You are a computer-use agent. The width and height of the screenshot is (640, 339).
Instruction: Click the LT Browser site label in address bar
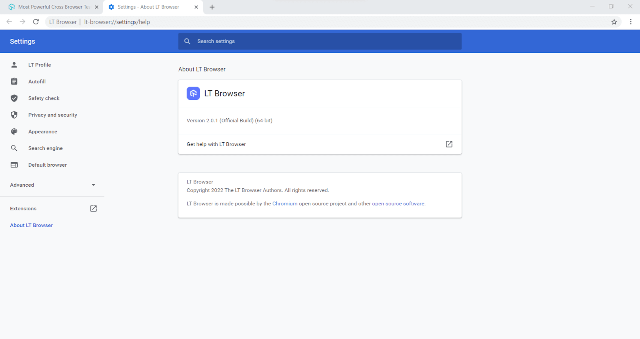[x=63, y=22]
